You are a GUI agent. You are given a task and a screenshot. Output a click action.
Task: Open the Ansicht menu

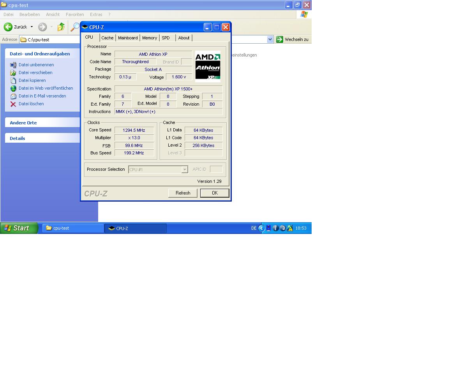pyautogui.click(x=53, y=14)
